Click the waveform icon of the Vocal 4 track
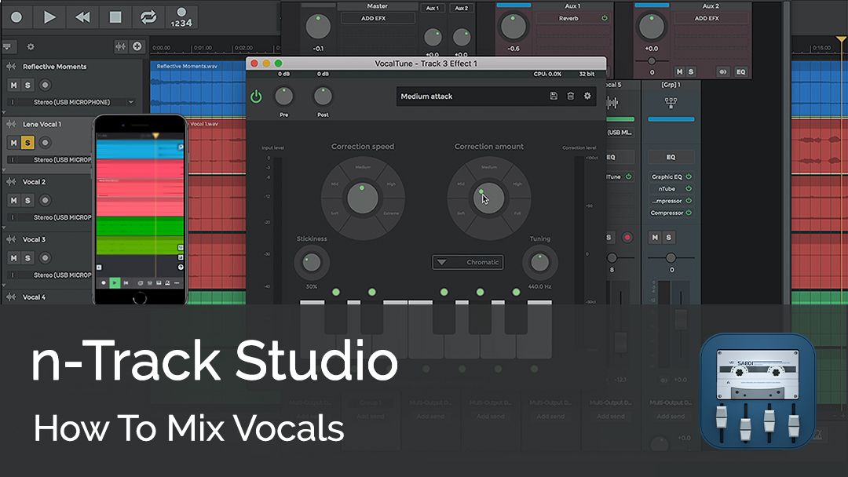 pyautogui.click(x=11, y=297)
